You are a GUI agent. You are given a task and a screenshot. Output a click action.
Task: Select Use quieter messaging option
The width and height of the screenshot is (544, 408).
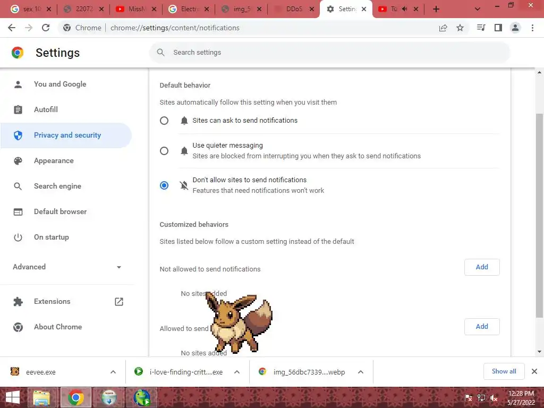pyautogui.click(x=164, y=151)
